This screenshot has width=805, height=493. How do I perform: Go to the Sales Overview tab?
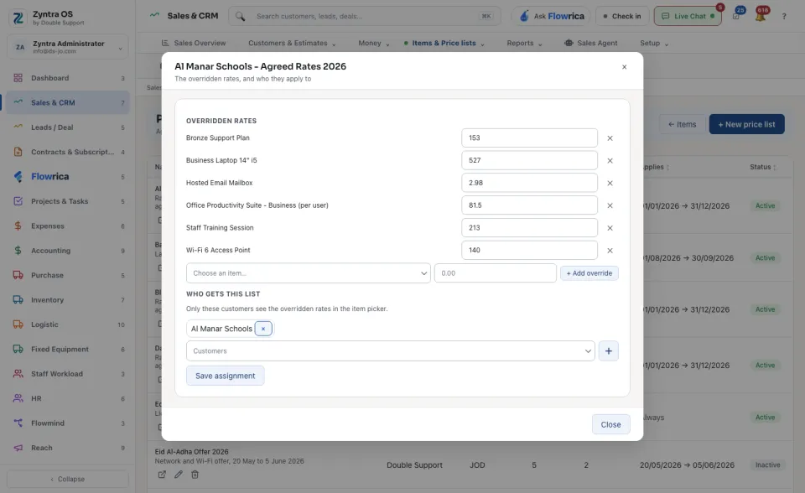pyautogui.click(x=194, y=43)
